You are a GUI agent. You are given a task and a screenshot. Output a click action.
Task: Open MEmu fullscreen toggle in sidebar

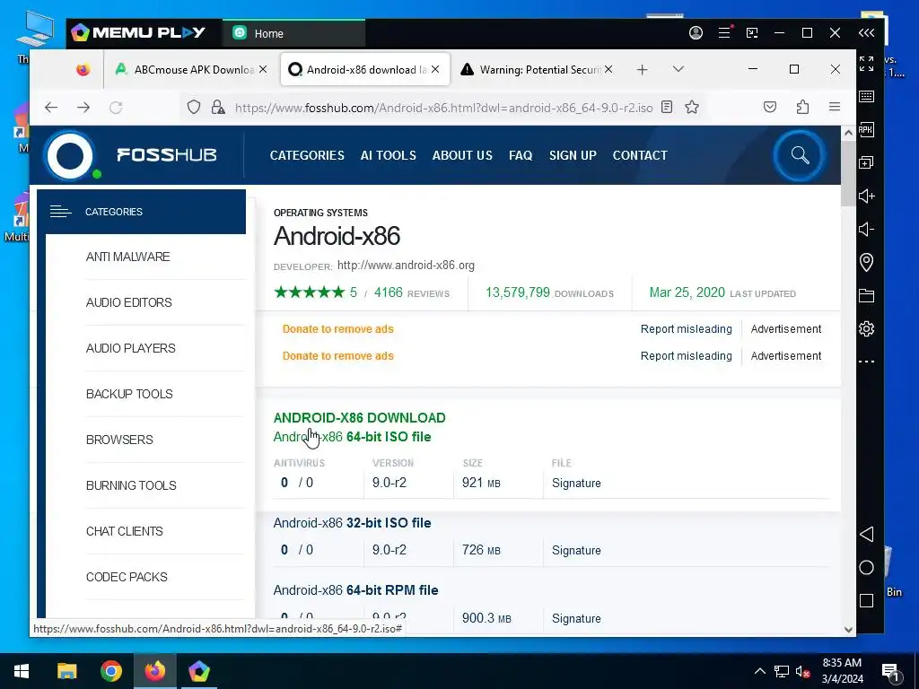(x=866, y=64)
